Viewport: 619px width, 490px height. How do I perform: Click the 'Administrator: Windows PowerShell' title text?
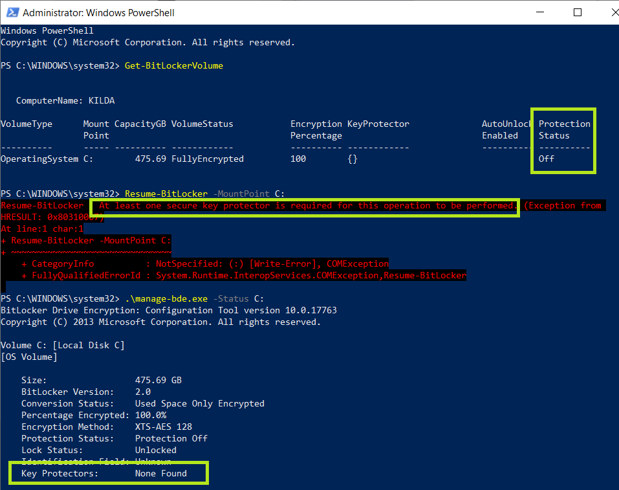click(x=98, y=13)
